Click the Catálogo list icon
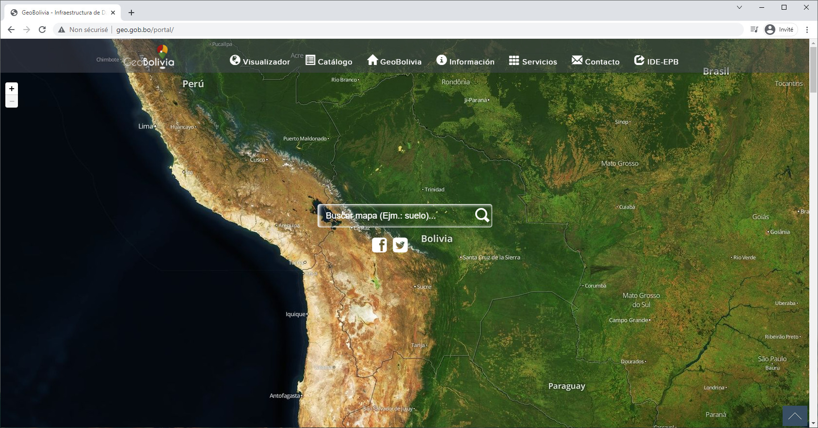Screen dimensions: 818x428 tap(310, 60)
